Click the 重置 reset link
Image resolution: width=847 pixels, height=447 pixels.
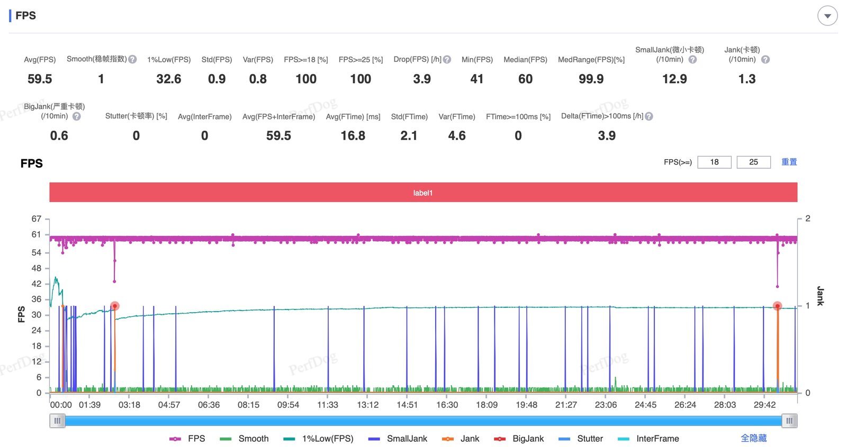tap(789, 162)
